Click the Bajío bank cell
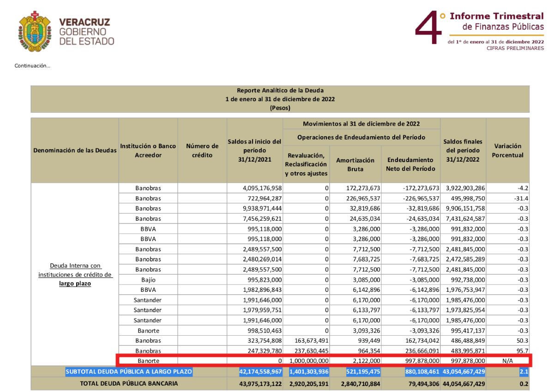 pyautogui.click(x=148, y=280)
